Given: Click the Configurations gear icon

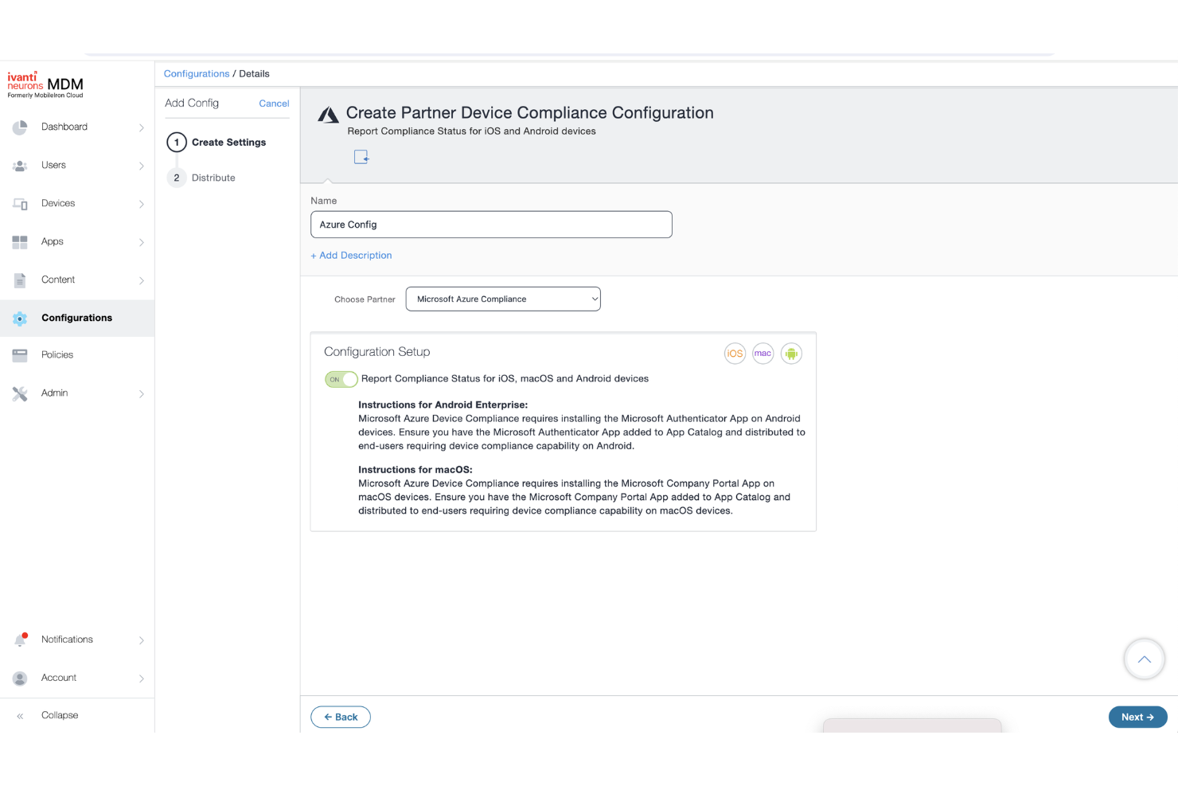Looking at the screenshot, I should 20,319.
